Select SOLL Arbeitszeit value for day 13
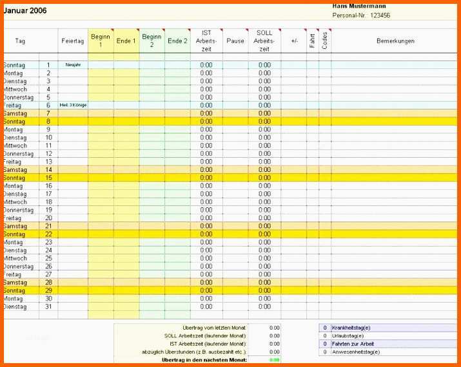461x367 pixels. [264, 162]
